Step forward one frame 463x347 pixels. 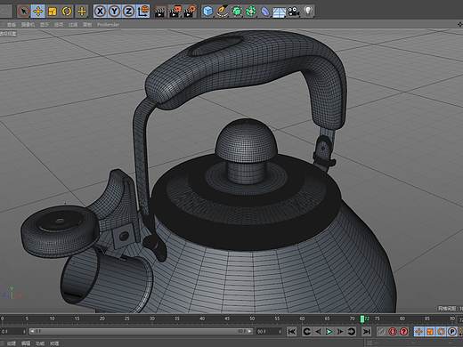[340, 331]
